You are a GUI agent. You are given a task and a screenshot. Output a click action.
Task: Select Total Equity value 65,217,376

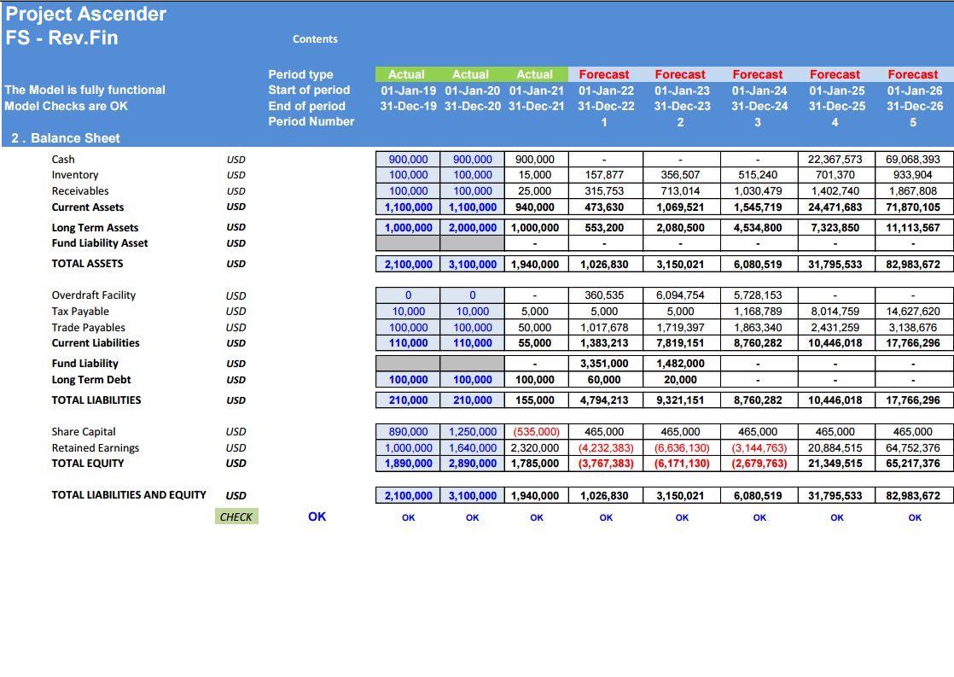tap(913, 464)
